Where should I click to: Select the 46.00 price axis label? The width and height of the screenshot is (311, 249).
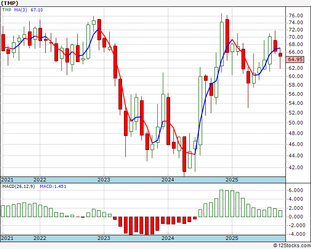click(296, 144)
